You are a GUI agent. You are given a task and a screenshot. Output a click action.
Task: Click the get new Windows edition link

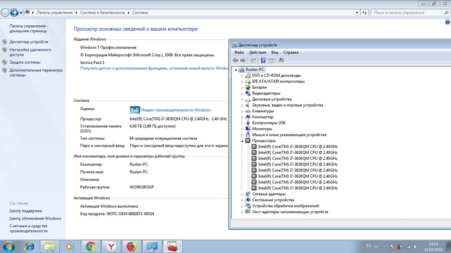point(154,68)
